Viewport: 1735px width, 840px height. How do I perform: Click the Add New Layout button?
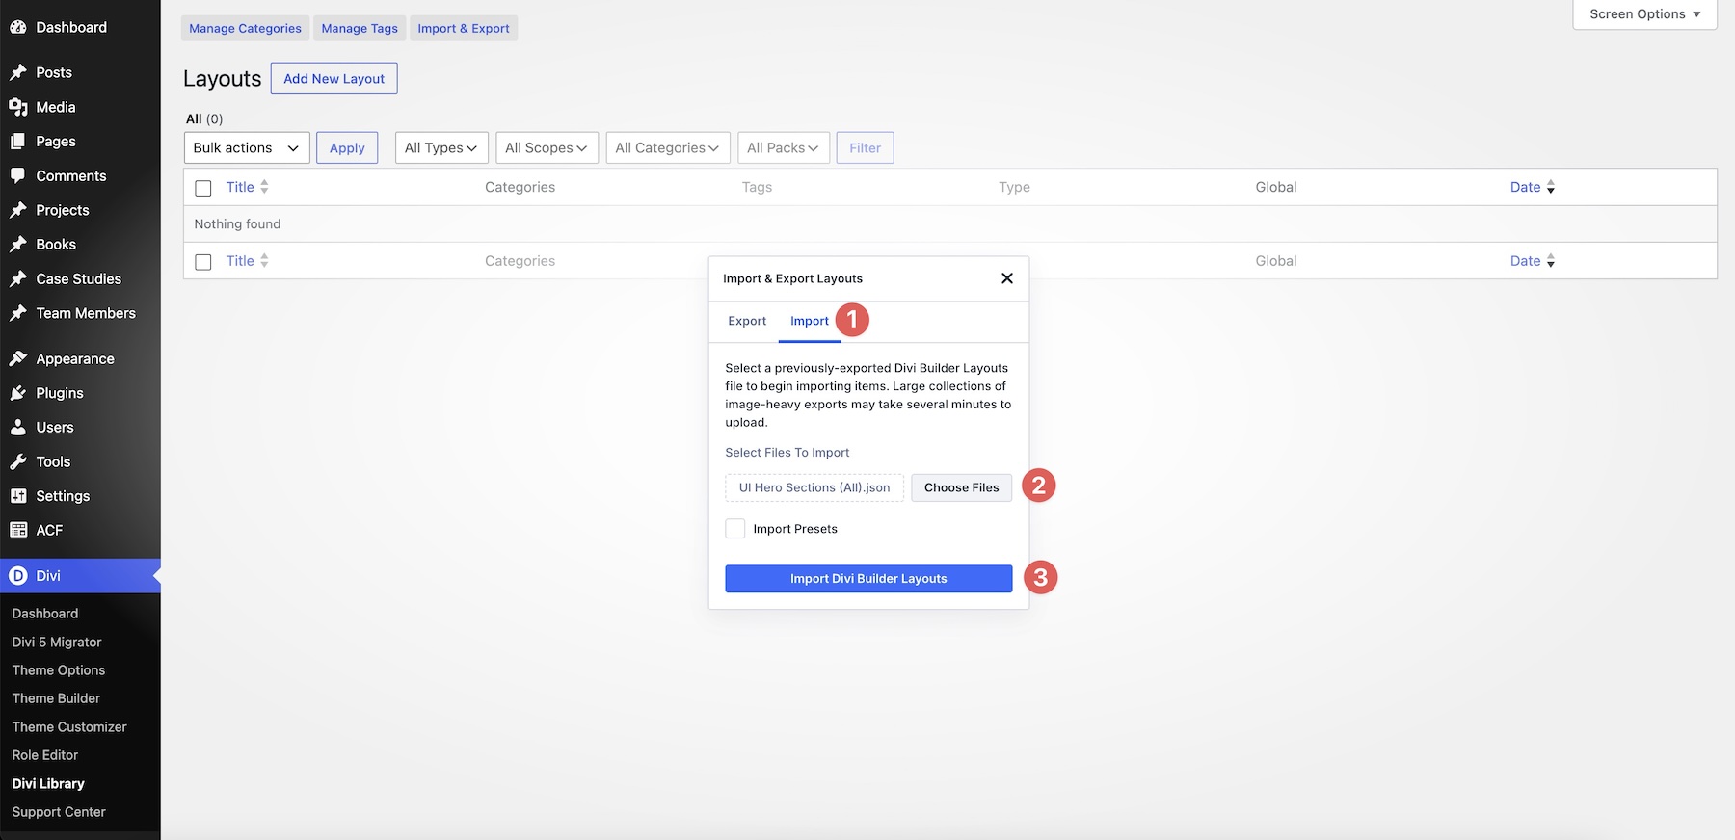pos(334,78)
